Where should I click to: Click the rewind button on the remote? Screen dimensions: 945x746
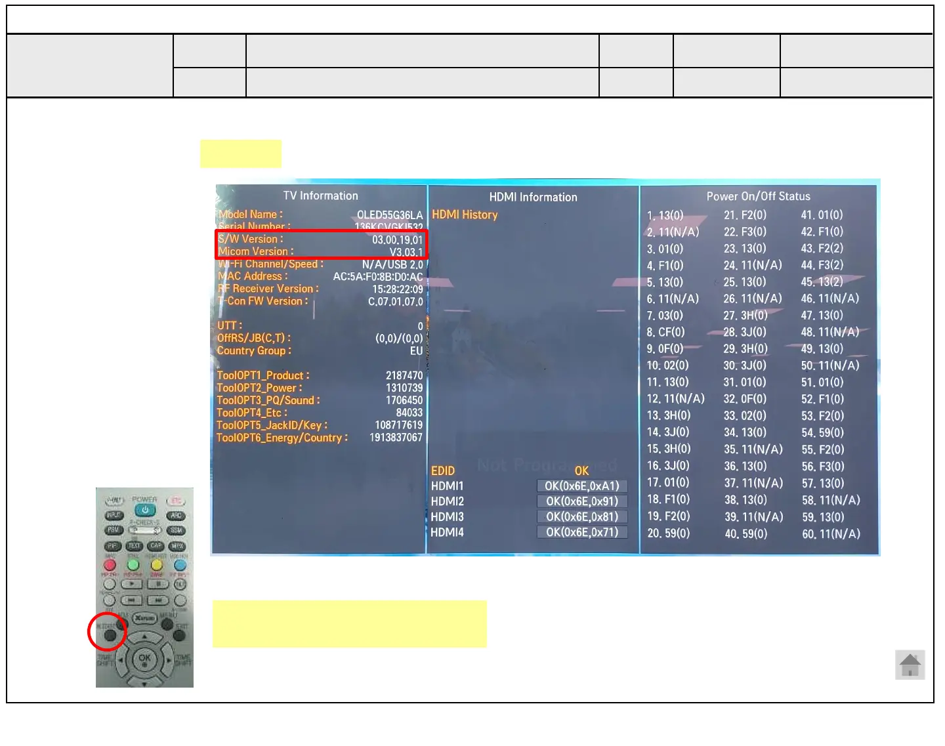131,600
